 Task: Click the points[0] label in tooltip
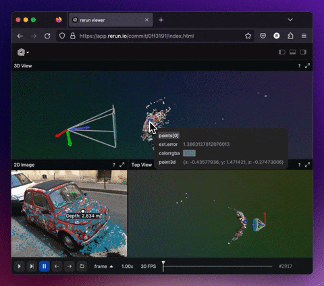(169, 136)
